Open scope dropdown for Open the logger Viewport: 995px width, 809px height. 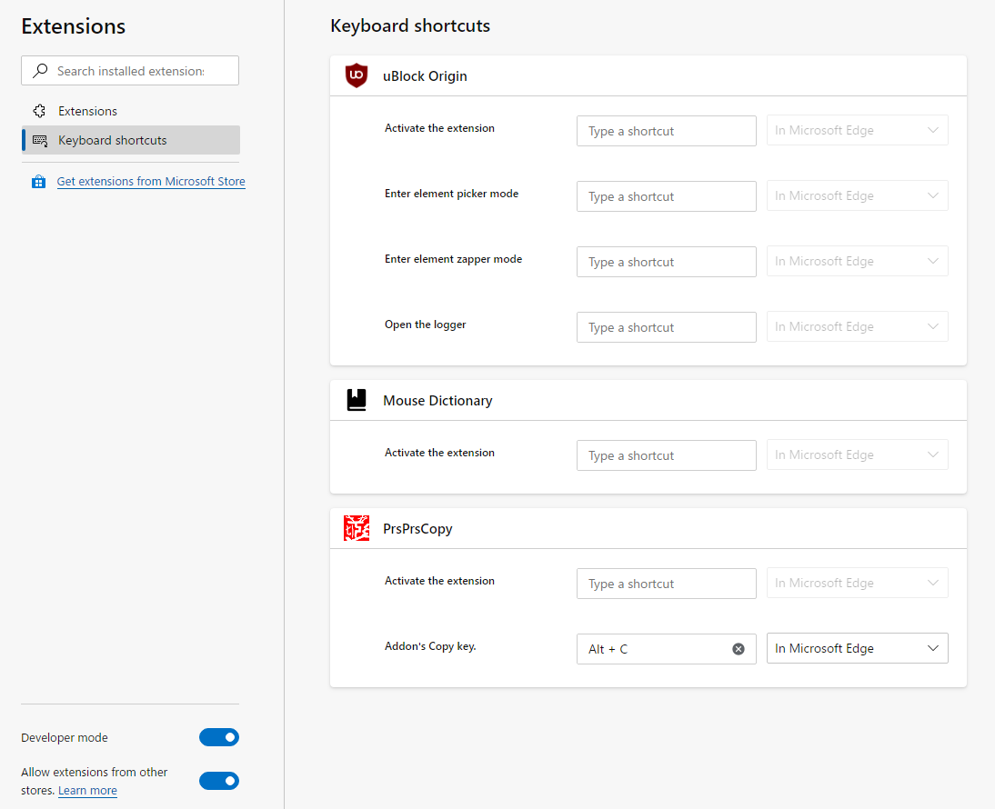(857, 327)
